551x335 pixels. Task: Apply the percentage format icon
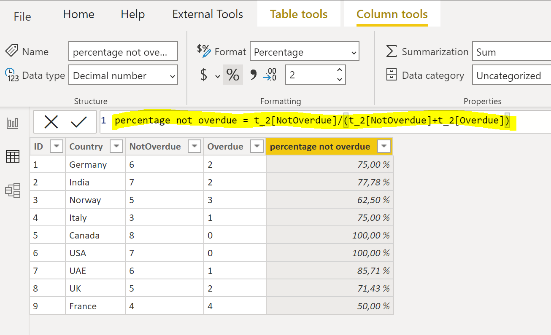coord(233,75)
